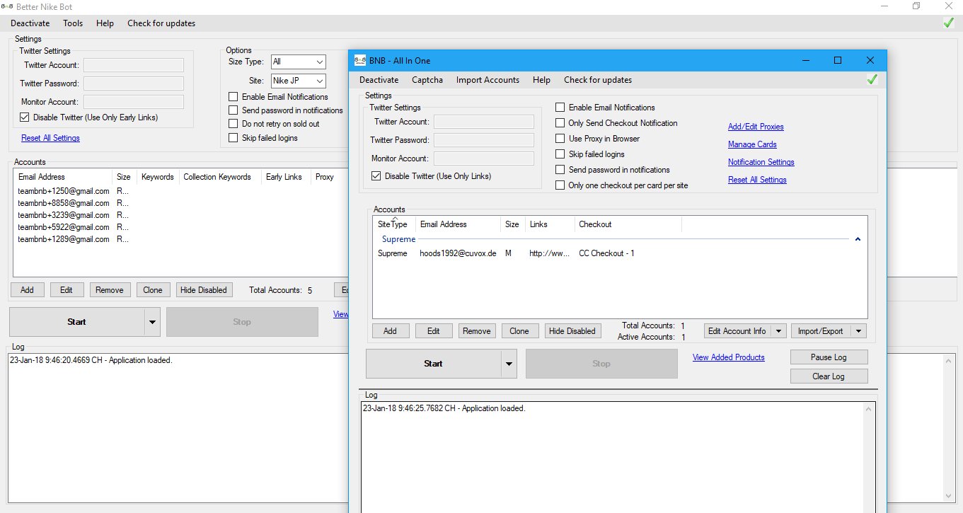Open Deactivate menu in BNB All In One
The width and height of the screenshot is (963, 513).
click(379, 80)
